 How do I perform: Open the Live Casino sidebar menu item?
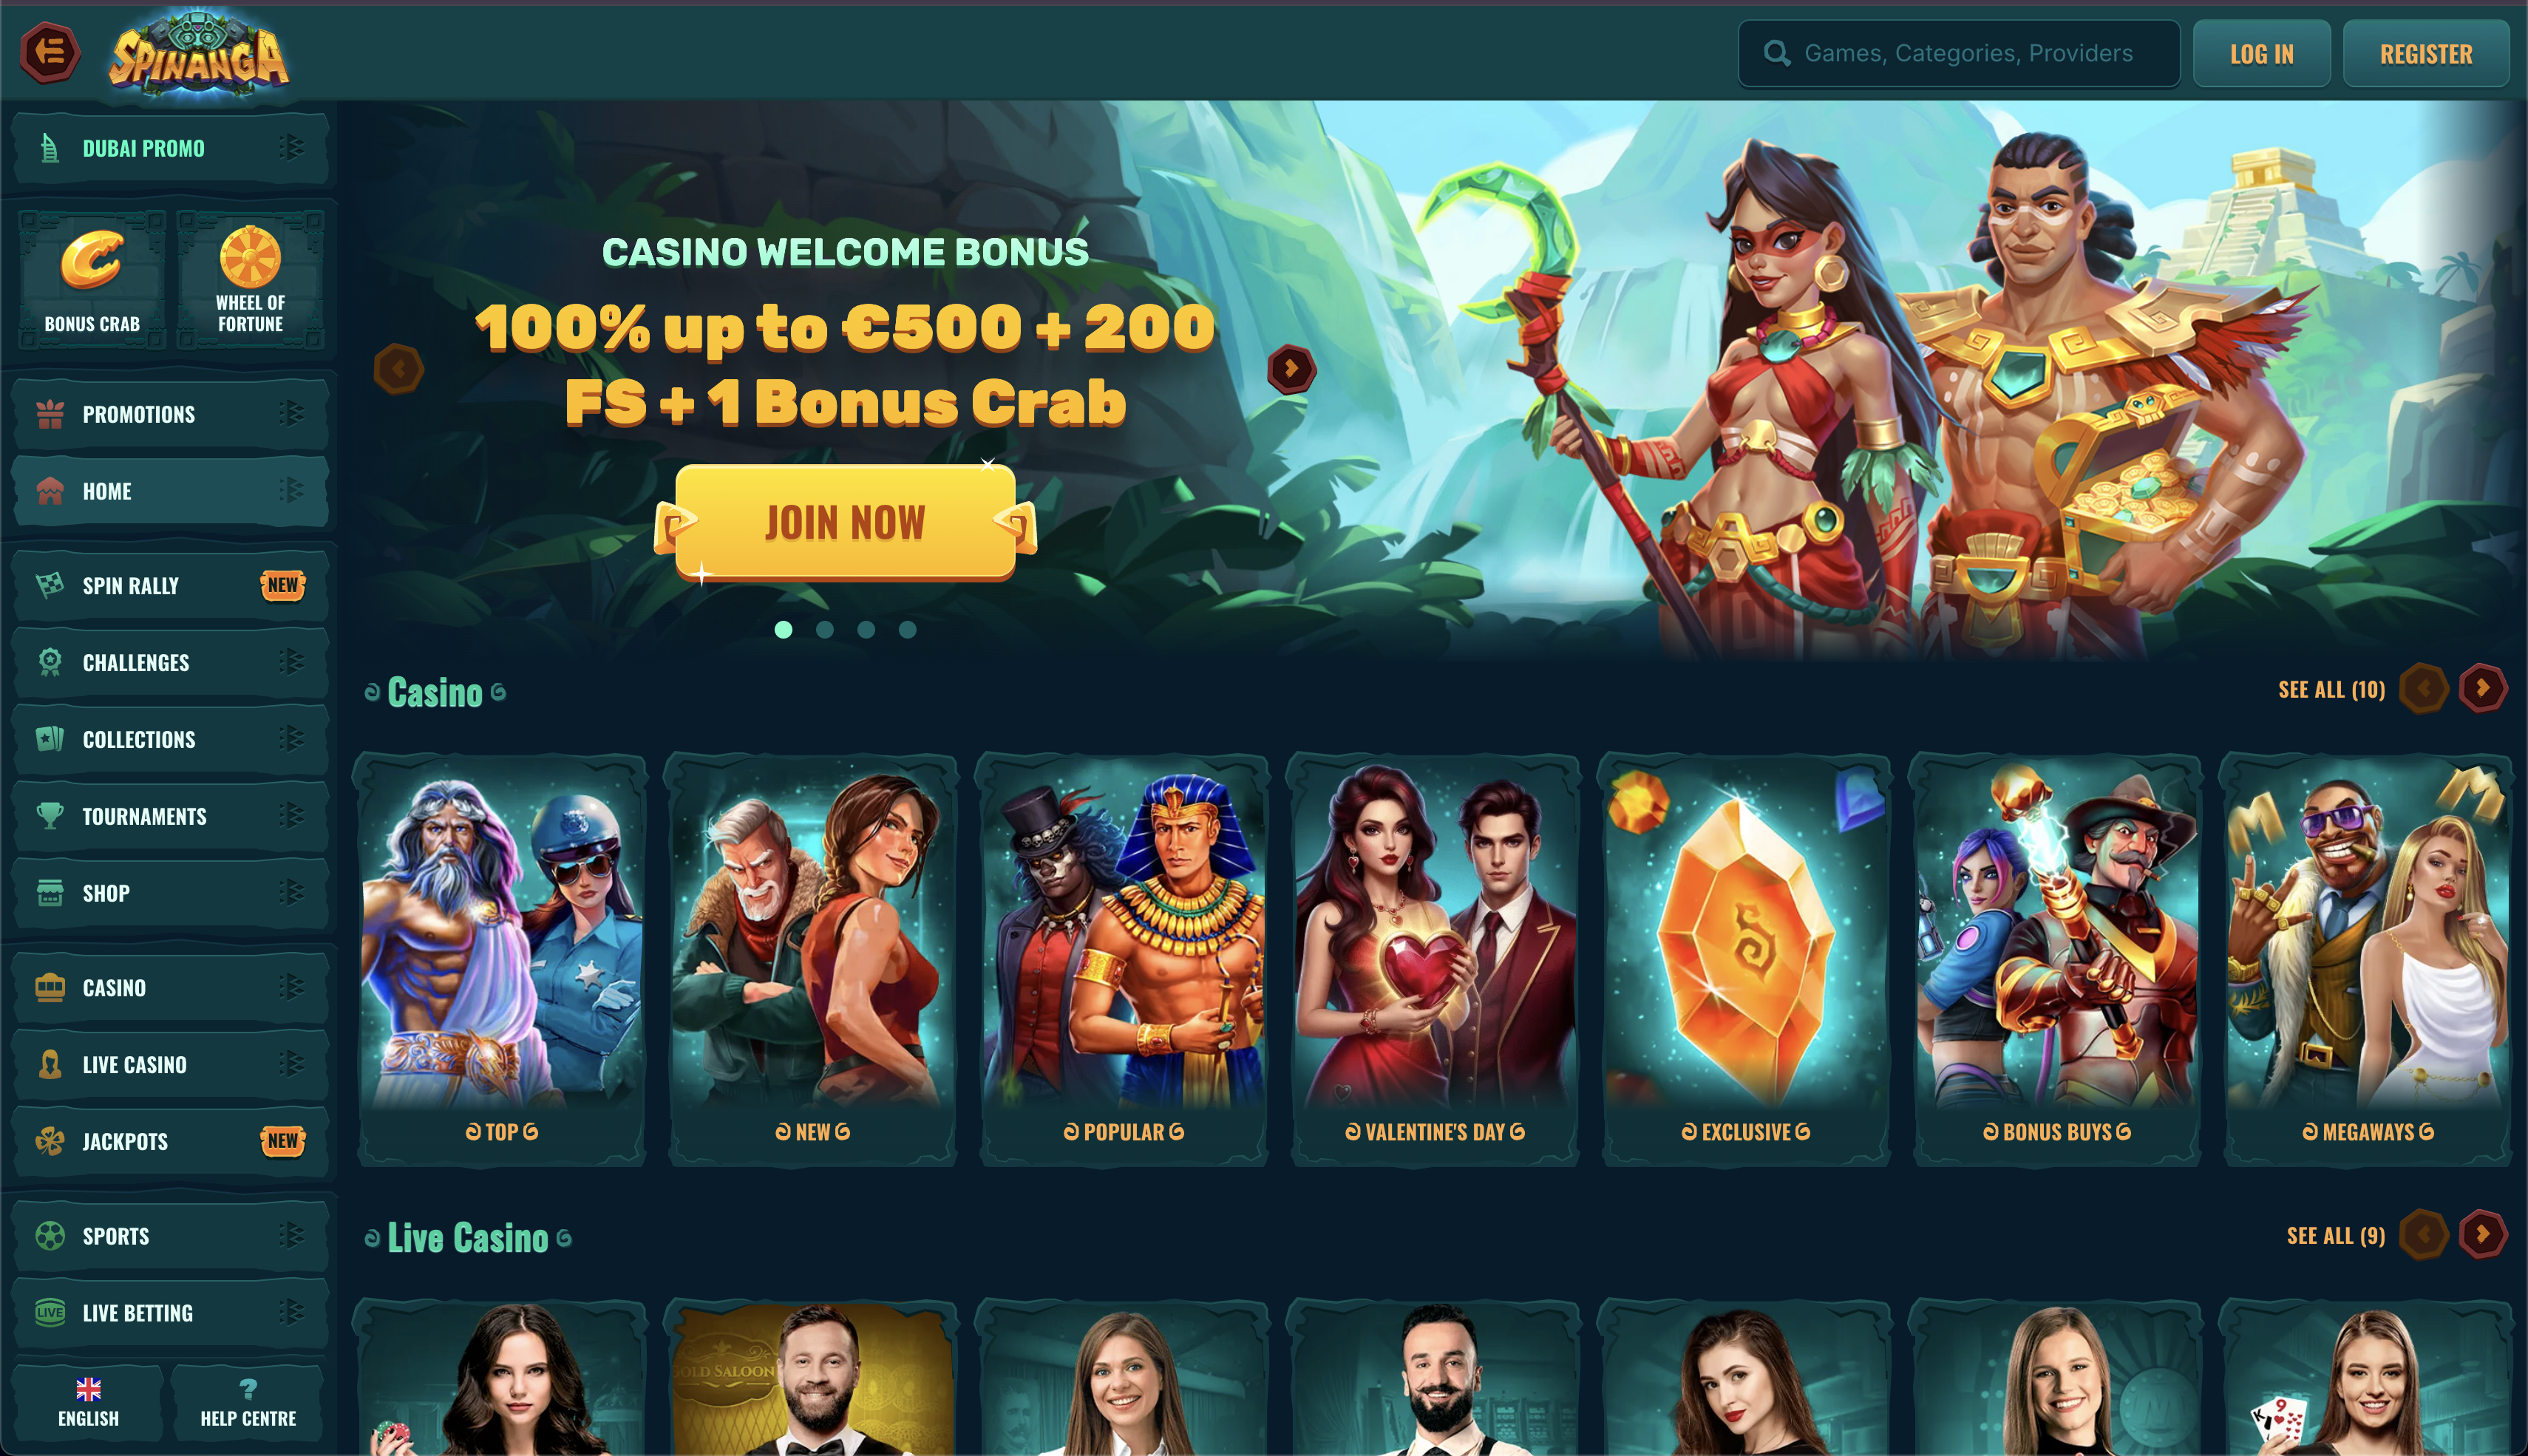(171, 1064)
